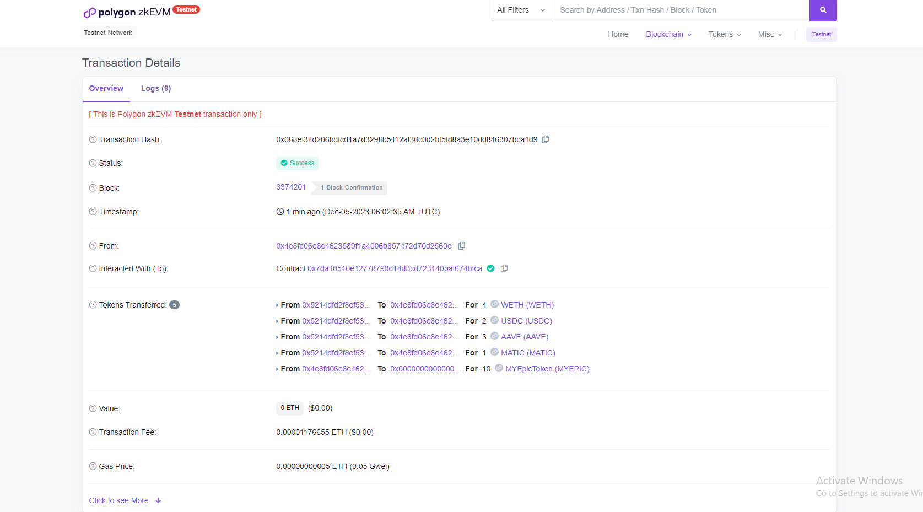Click the Transaction Hash help icon

point(93,139)
